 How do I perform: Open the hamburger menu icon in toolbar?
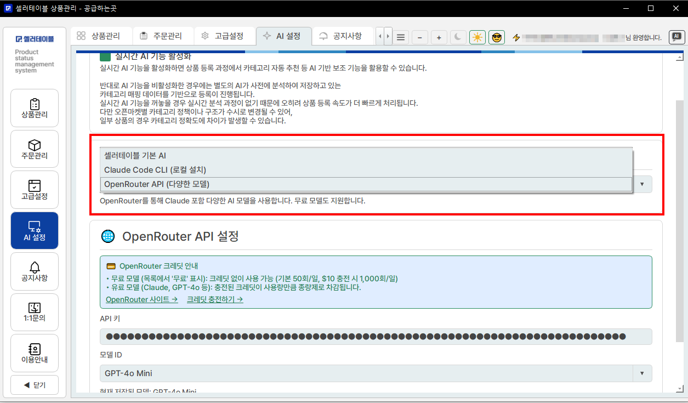(x=401, y=37)
